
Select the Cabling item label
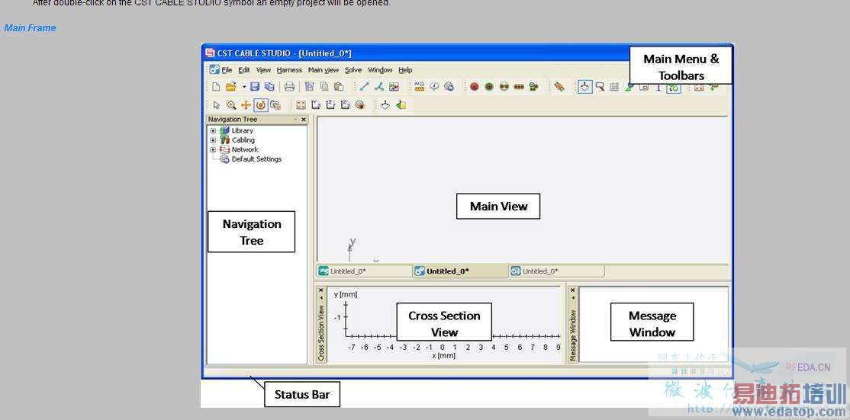pyautogui.click(x=243, y=140)
